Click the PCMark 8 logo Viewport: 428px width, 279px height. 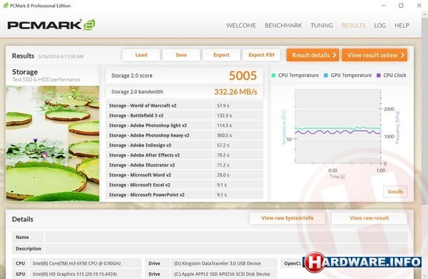pos(51,25)
